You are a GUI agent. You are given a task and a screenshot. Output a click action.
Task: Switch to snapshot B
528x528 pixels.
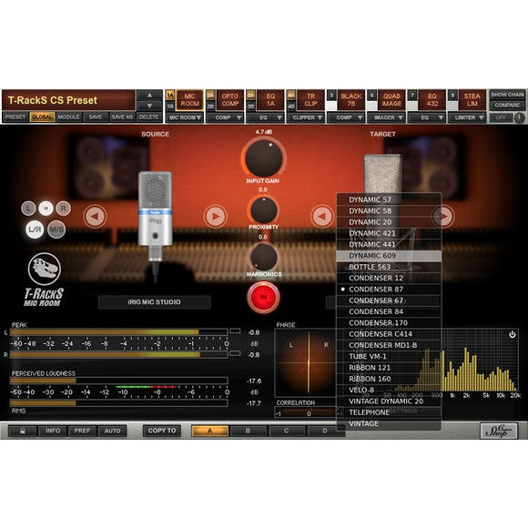pyautogui.click(x=248, y=431)
